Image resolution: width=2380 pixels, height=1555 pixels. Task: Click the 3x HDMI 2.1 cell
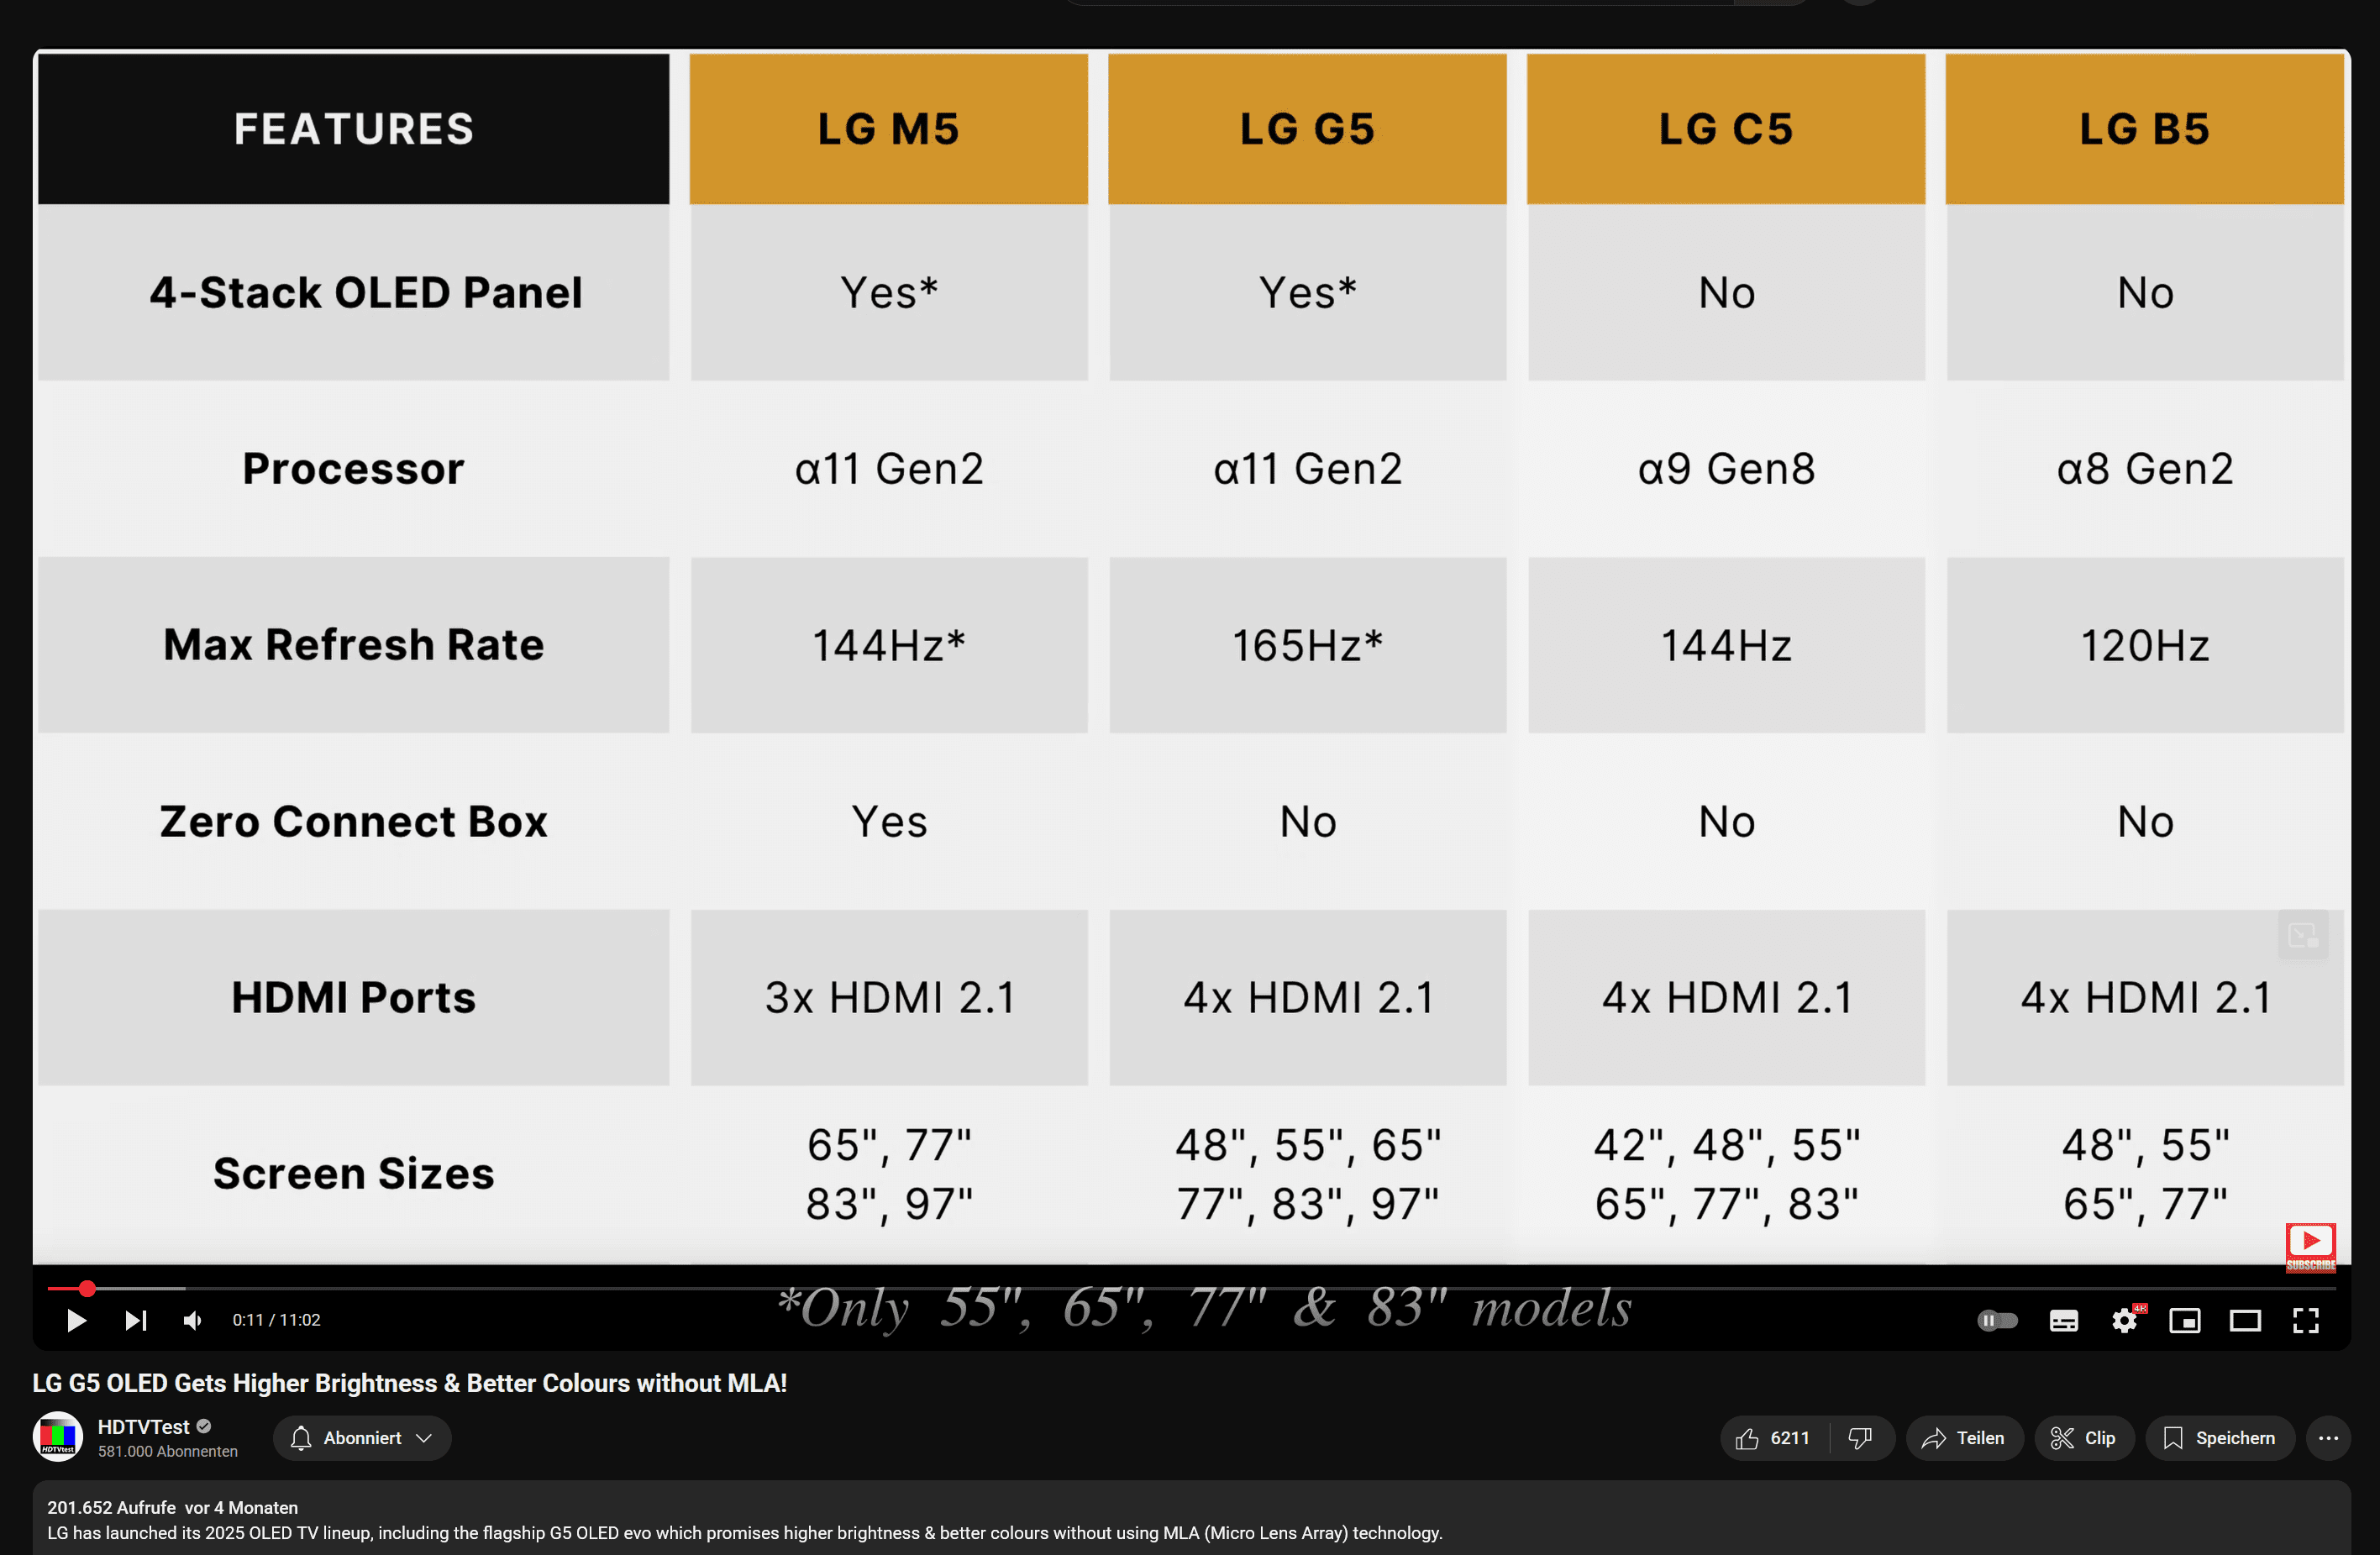pos(888,997)
